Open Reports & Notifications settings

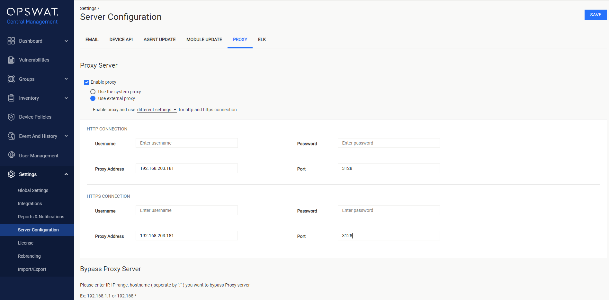41,216
